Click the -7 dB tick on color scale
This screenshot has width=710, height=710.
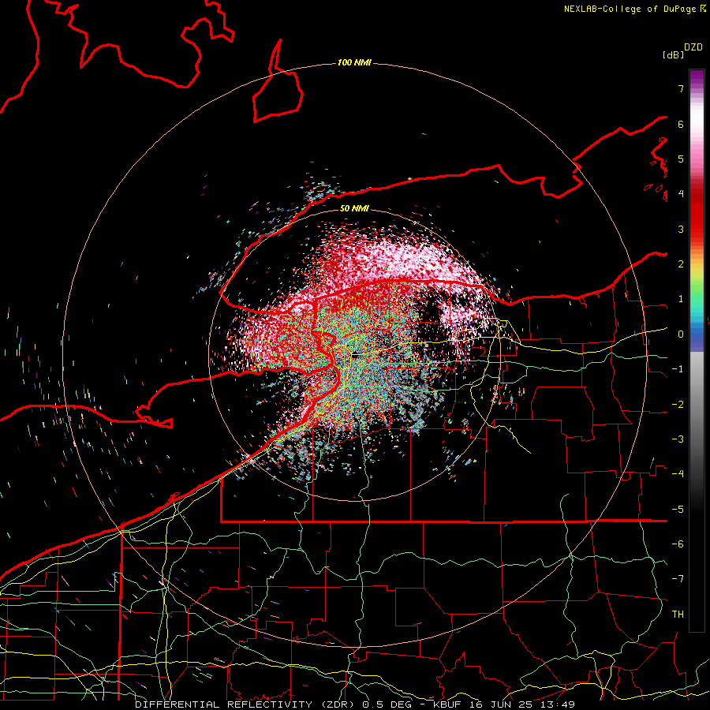(678, 579)
